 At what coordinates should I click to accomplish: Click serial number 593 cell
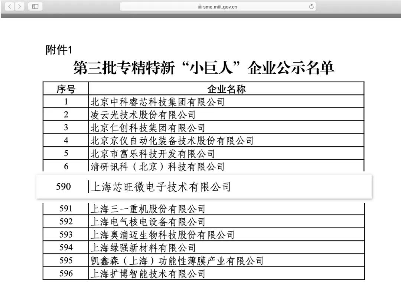coord(66,234)
